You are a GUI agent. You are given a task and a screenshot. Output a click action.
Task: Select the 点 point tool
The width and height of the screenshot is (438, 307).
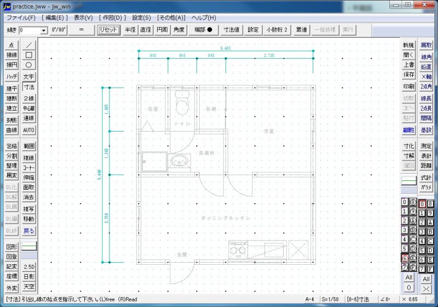(11, 45)
